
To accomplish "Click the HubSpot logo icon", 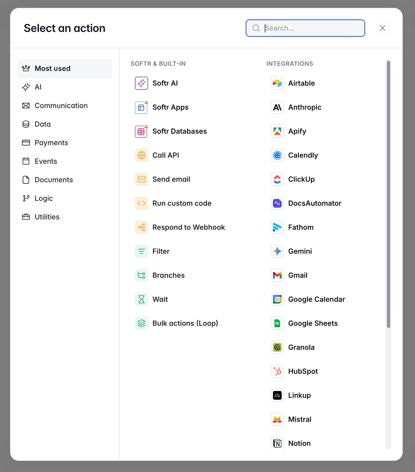I will [277, 371].
